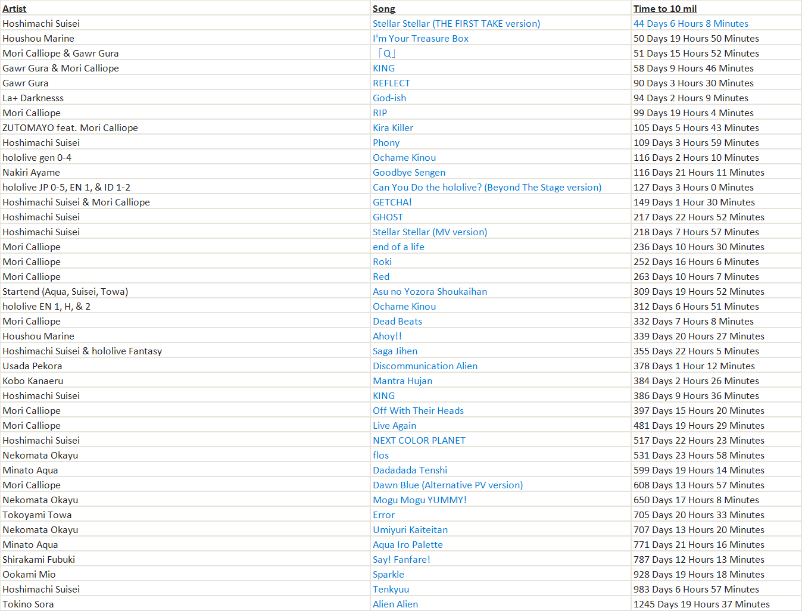Open the Phony song link
Image resolution: width=802 pixels, height=611 pixels.
pos(386,143)
